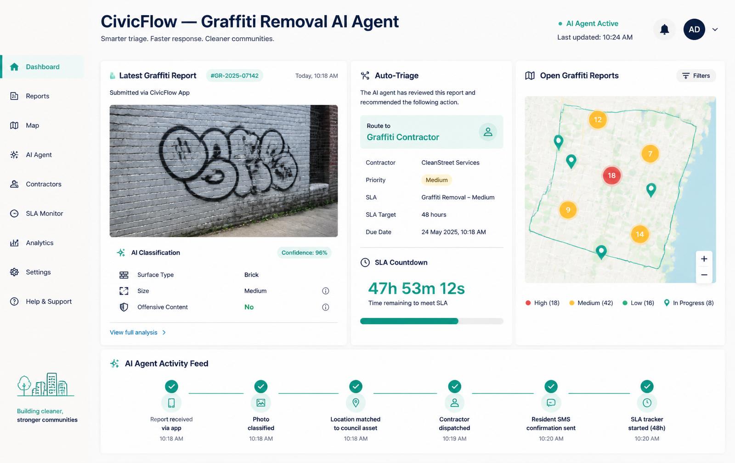Screen dimensions: 735x463
Task: Open the notifications bell
Action: [664, 29]
